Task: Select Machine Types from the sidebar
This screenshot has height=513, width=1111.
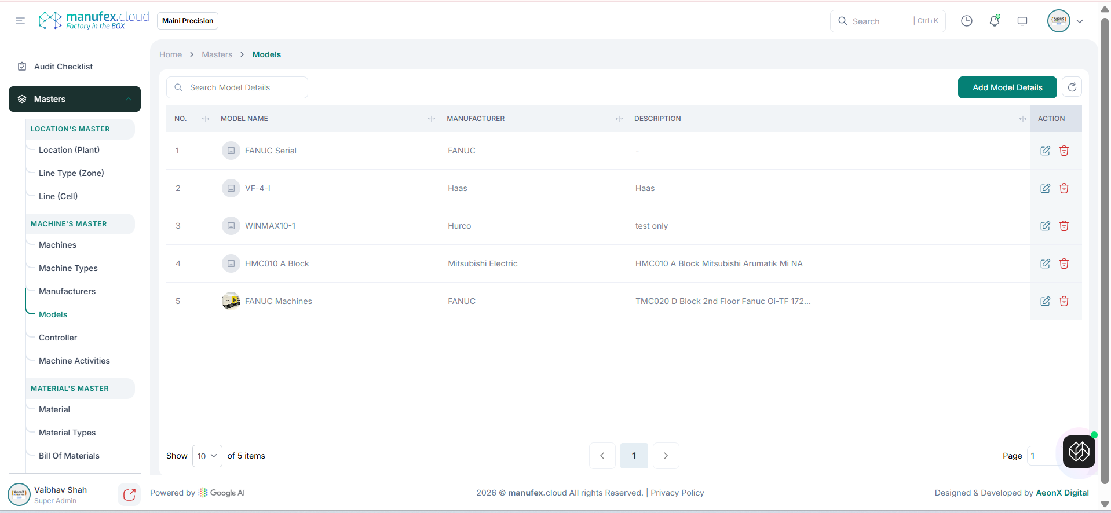Action: click(68, 268)
